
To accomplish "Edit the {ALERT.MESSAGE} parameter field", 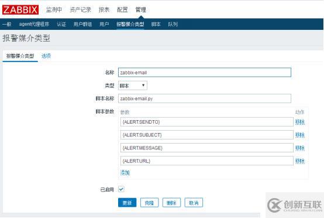I will 207,148.
